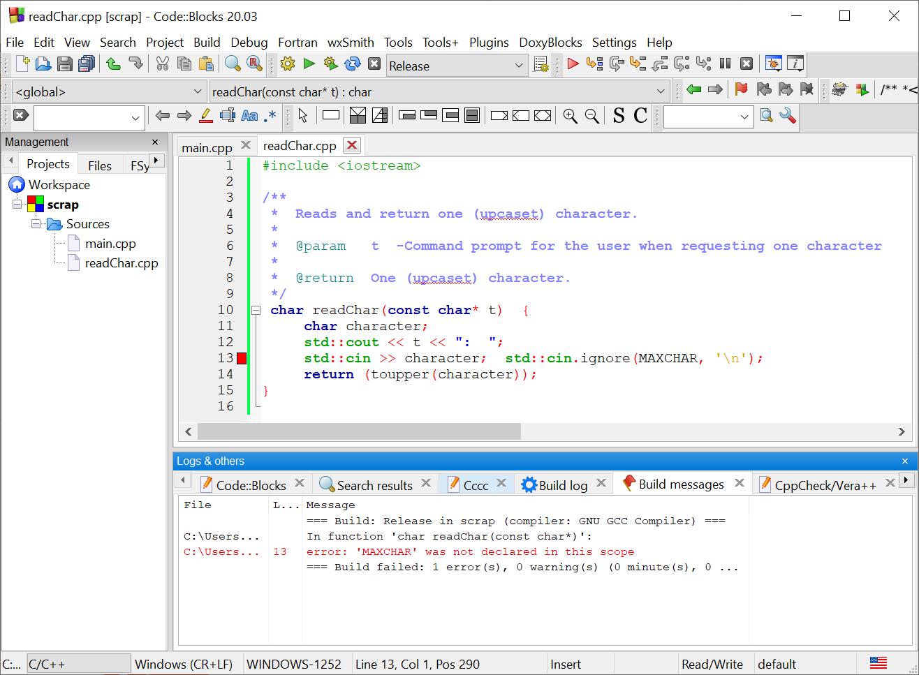
Task: Collapse the readChar function fold marker
Action: (256, 310)
